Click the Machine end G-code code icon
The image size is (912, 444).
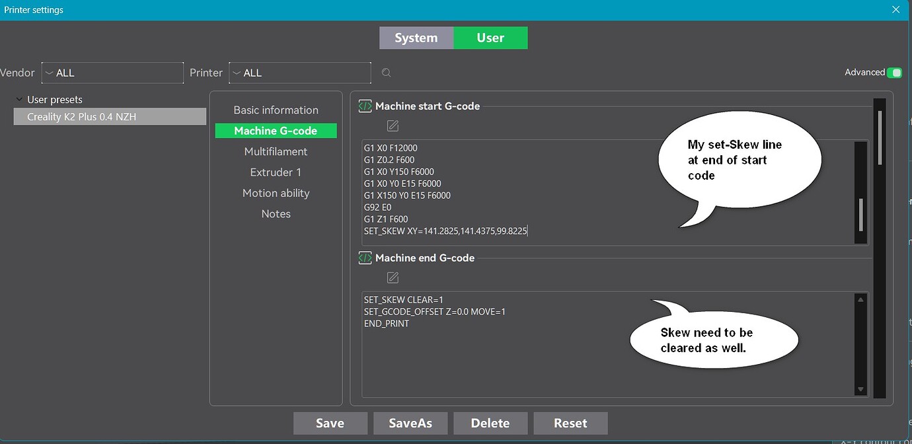point(365,258)
